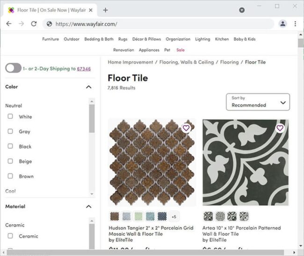Image resolution: width=304 pixels, height=256 pixels.
Task: Click the browser back arrow
Action: pos(9,24)
